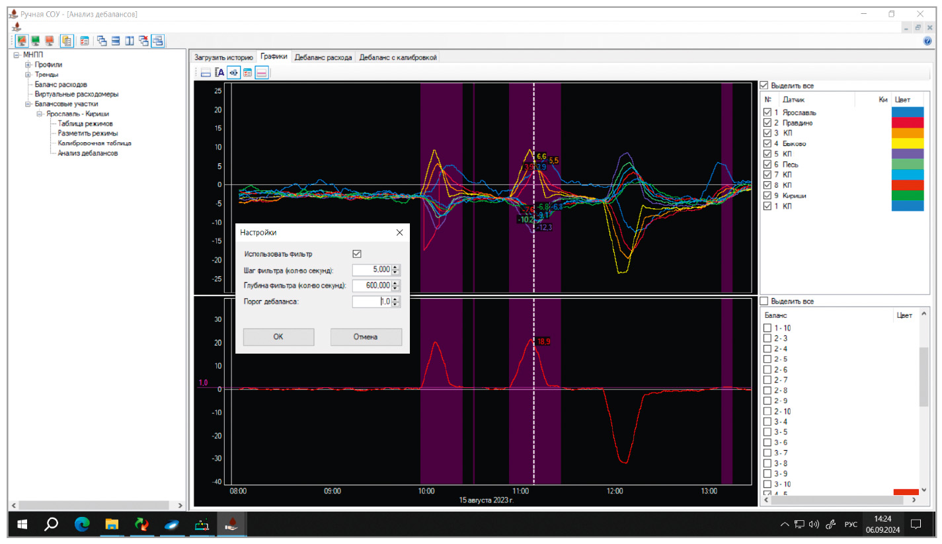Click the tile windows horizontally icon
Image resolution: width=942 pixels, height=544 pixels.
pyautogui.click(x=116, y=41)
